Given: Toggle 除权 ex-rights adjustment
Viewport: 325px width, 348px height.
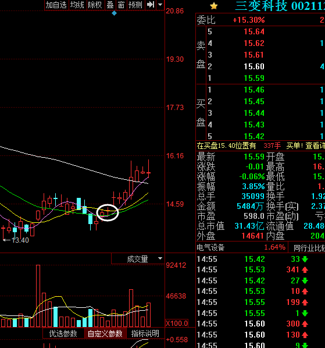Looking at the screenshot, I should 95,5.
